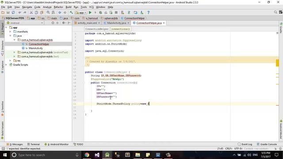
Task: Open the Gradle Console
Action: tap(267, 144)
